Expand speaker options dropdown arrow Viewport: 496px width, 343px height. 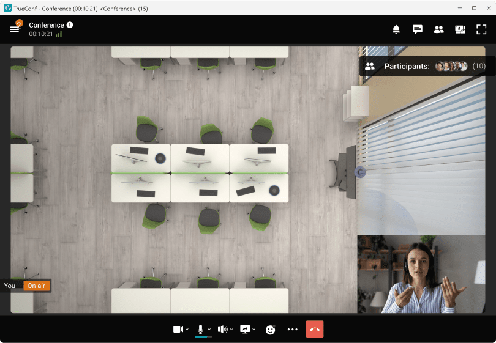point(230,330)
